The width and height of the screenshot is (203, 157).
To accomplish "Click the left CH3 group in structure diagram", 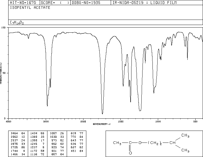I will tap(117, 143).
